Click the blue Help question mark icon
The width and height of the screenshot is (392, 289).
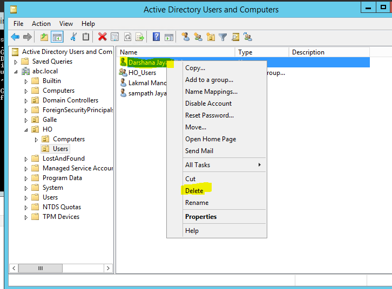click(x=156, y=37)
